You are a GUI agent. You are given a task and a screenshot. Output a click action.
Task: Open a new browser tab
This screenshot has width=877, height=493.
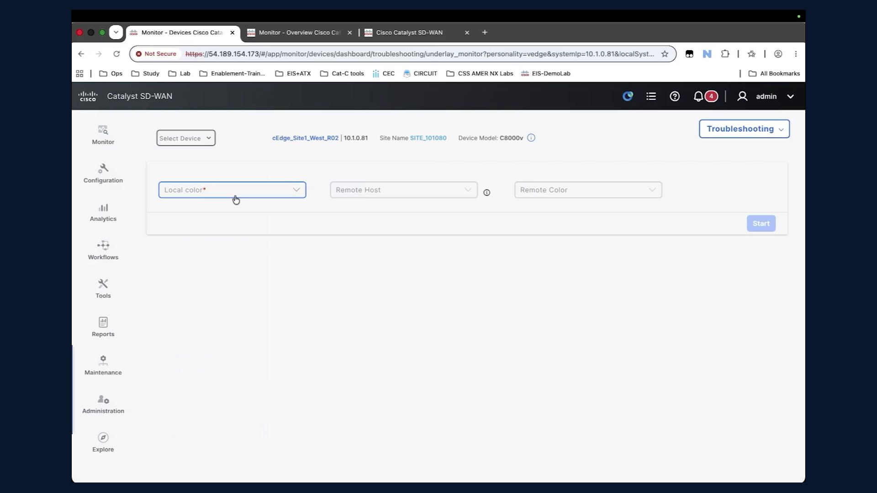(485, 32)
